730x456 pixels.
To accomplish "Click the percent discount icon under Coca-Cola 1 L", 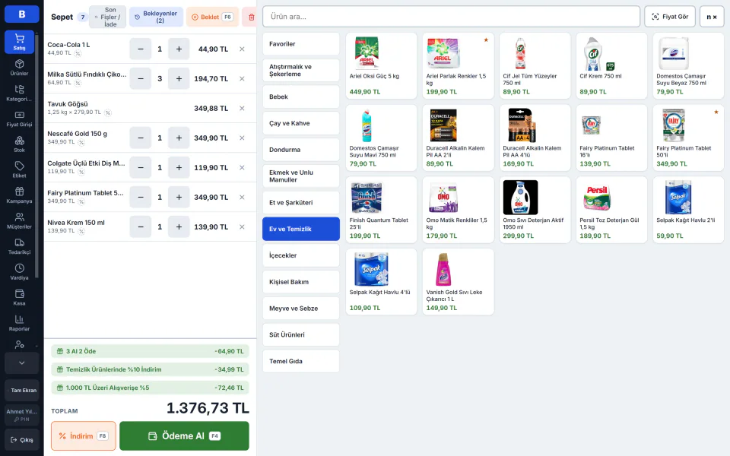I will pyautogui.click(x=78, y=53).
